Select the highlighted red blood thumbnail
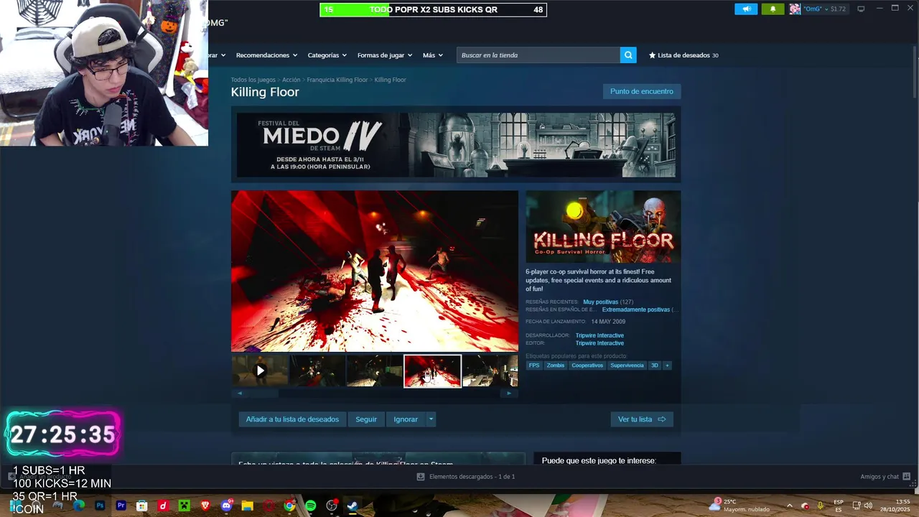919x517 pixels. point(432,371)
